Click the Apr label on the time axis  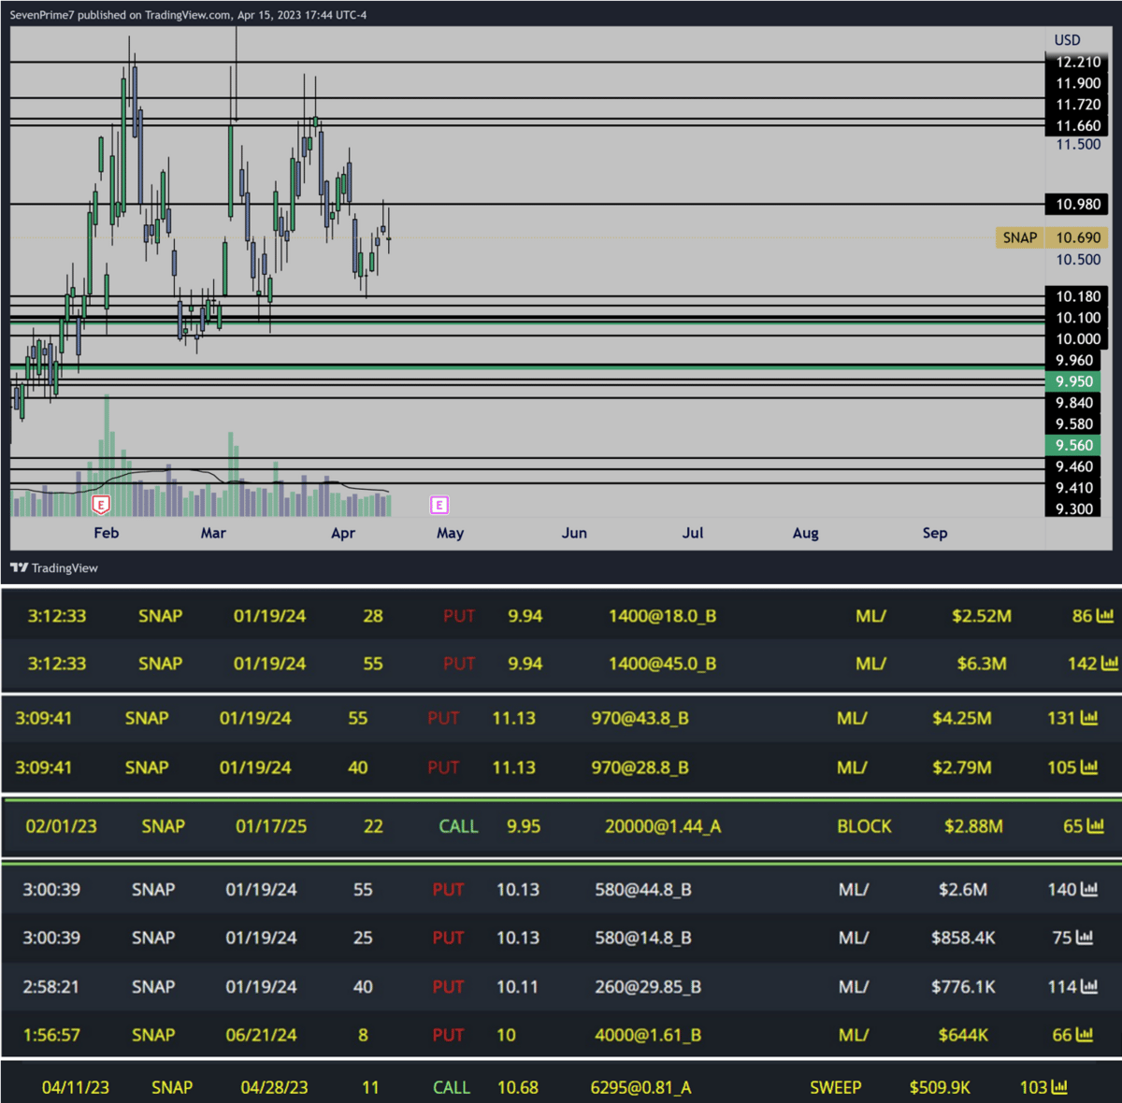pyautogui.click(x=343, y=533)
